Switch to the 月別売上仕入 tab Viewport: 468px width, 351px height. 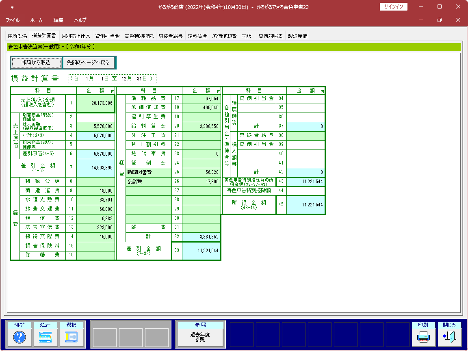pyautogui.click(x=76, y=36)
